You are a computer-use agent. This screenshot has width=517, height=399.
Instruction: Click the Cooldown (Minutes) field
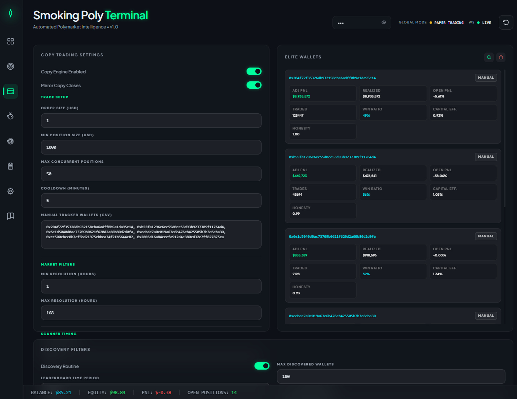point(151,200)
